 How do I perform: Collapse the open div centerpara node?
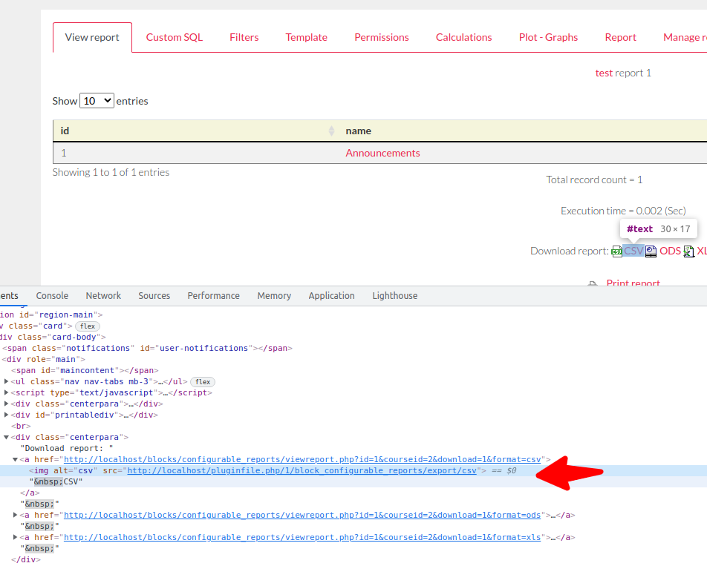point(6,437)
